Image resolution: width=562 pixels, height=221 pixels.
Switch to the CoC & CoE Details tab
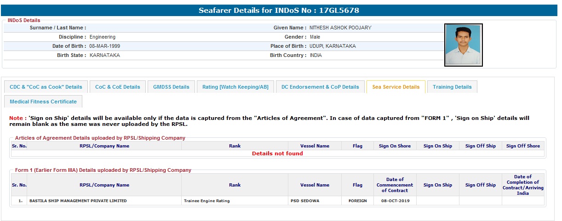click(x=118, y=87)
